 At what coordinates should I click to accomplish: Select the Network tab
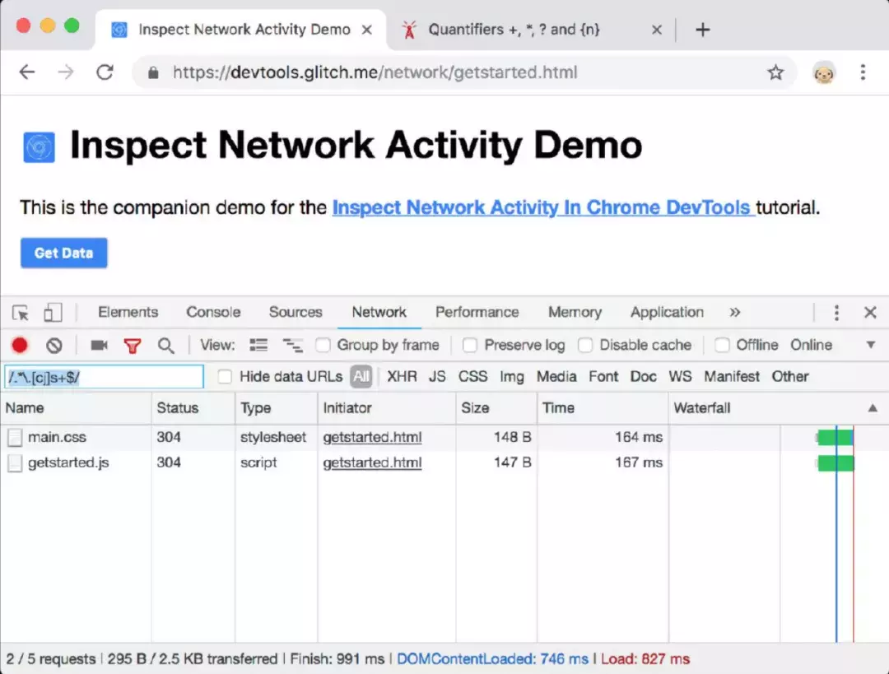coord(379,313)
